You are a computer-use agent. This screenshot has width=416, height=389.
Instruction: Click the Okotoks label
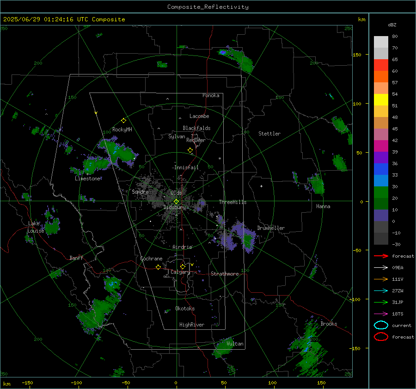pyautogui.click(x=185, y=309)
